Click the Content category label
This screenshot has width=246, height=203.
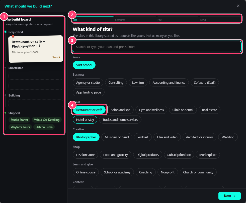(x=78, y=182)
